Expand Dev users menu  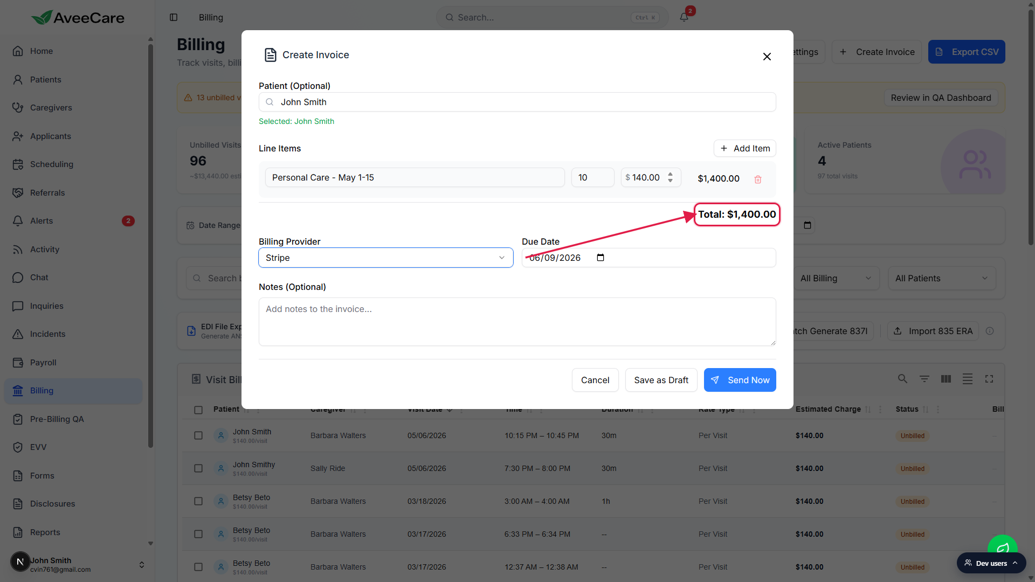(x=991, y=563)
